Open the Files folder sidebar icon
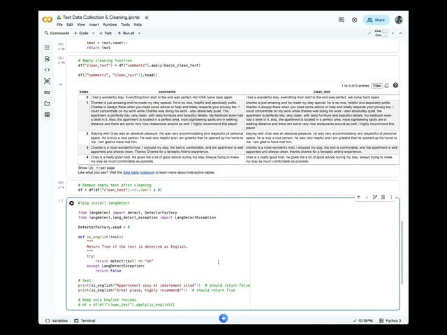Viewport: 447px width, 335px height. (47, 104)
